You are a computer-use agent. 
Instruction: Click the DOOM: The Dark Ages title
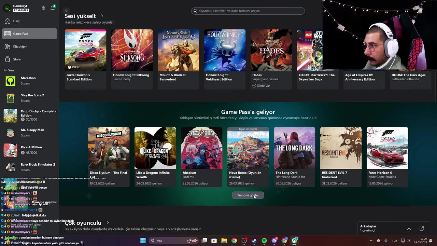tap(408, 75)
